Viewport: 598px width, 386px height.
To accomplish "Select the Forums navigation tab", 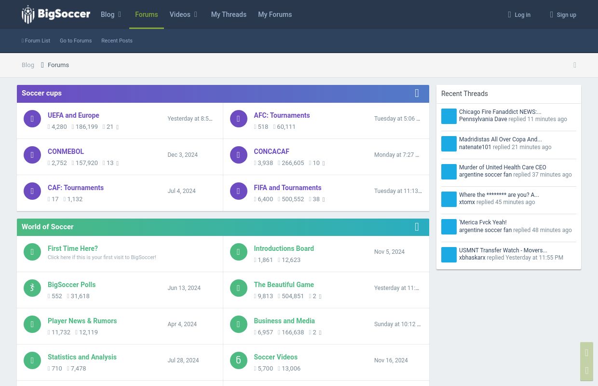I will click(x=147, y=14).
